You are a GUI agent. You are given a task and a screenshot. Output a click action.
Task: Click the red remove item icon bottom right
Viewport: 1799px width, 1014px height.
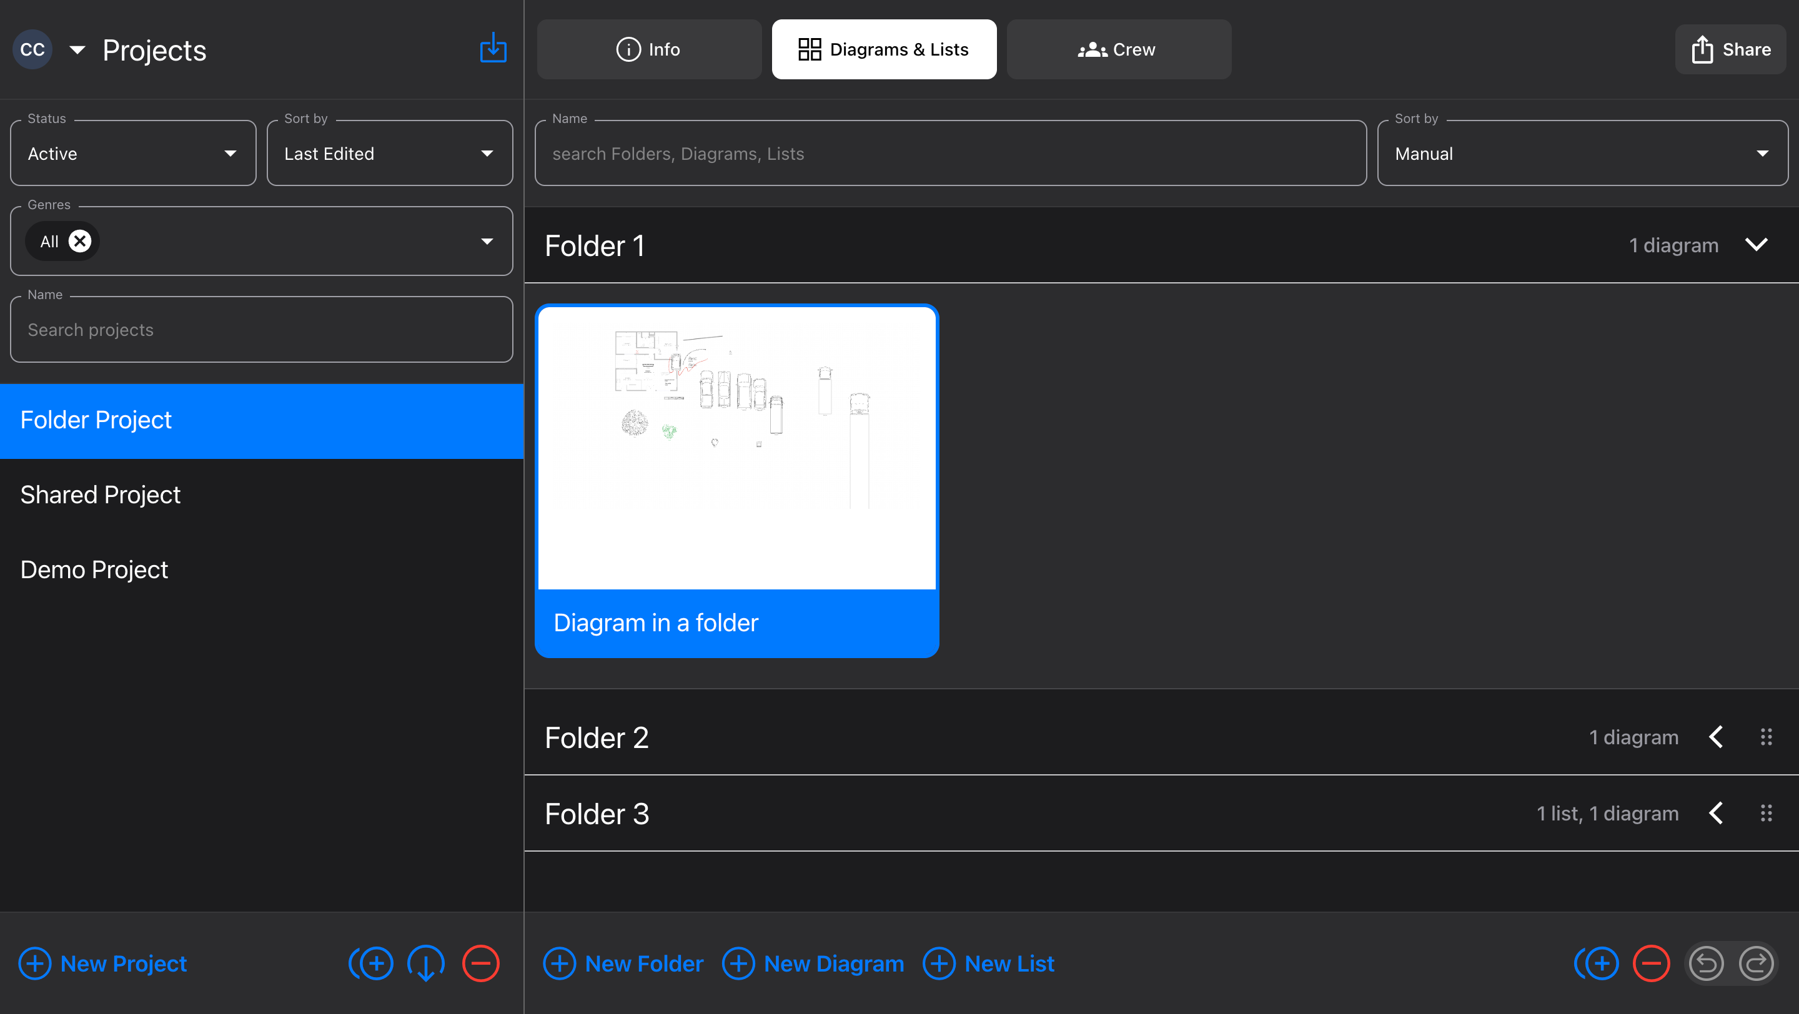click(1652, 963)
